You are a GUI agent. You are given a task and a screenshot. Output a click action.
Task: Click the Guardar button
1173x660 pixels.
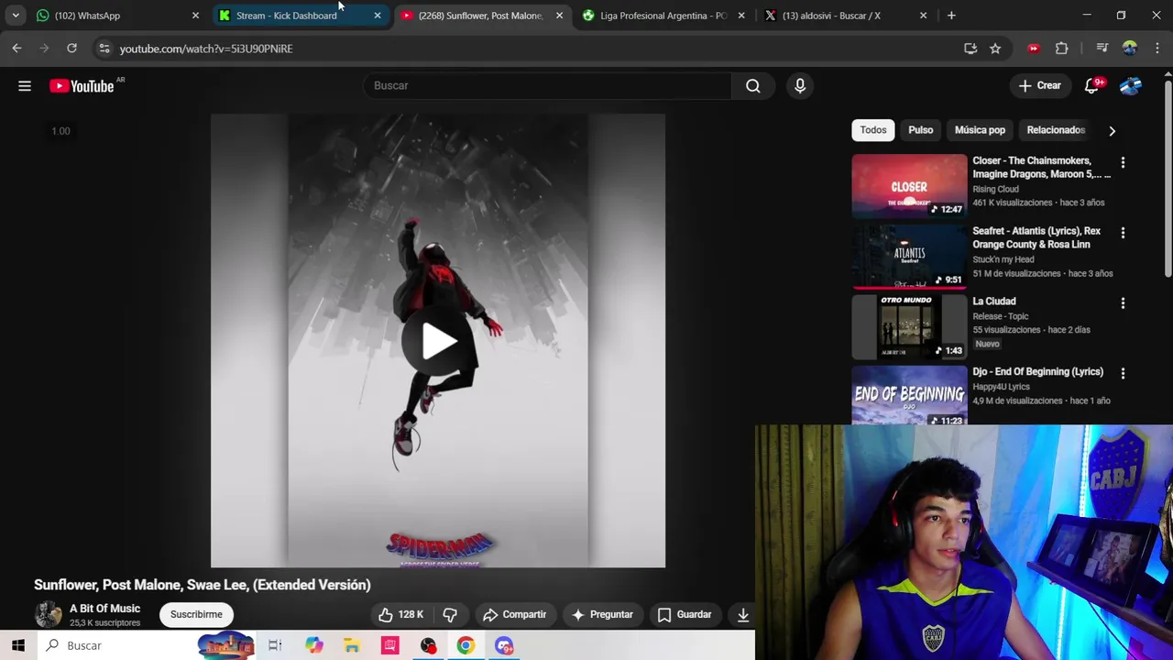(685, 614)
